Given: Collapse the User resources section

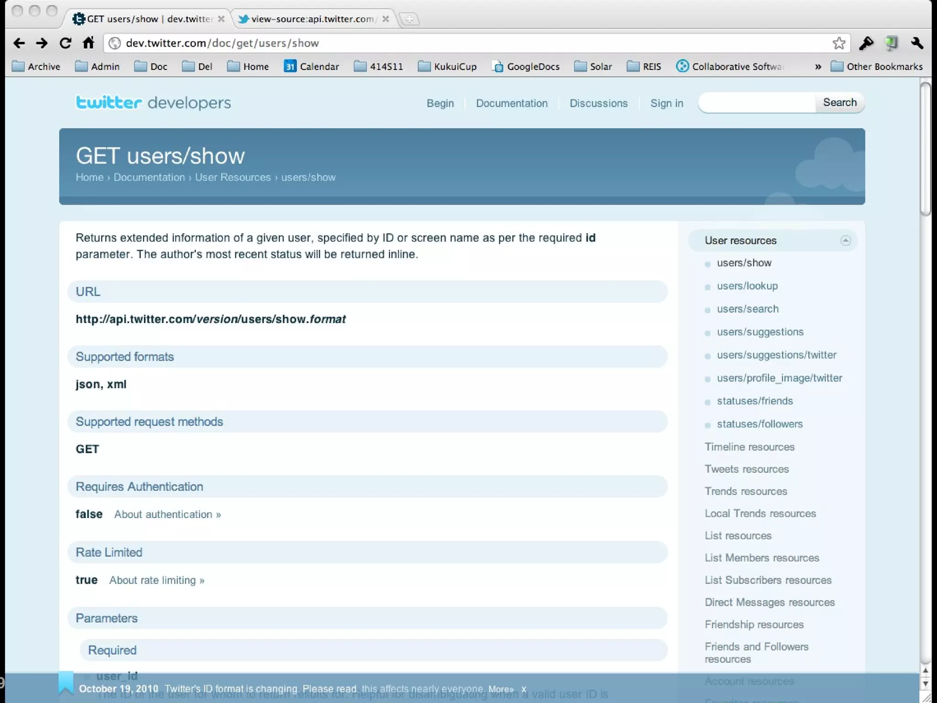Looking at the screenshot, I should click(845, 240).
